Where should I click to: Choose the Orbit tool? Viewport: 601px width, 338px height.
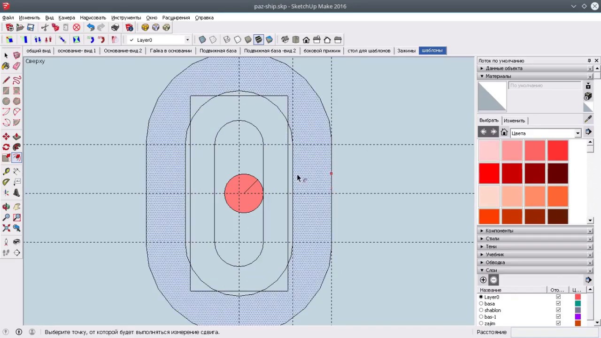[x=6, y=207]
